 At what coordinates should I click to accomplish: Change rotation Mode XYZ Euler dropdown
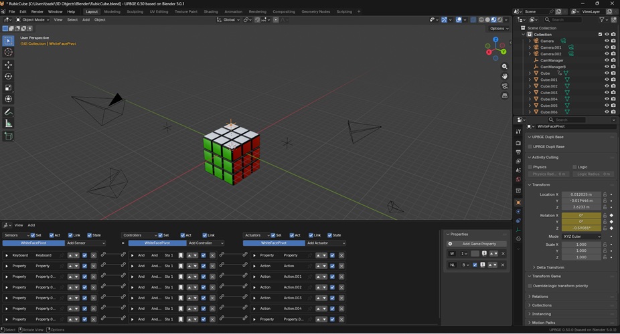pos(581,236)
